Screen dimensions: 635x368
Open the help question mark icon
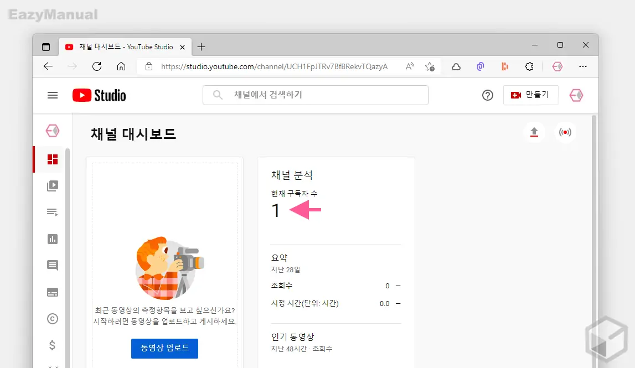click(x=488, y=95)
